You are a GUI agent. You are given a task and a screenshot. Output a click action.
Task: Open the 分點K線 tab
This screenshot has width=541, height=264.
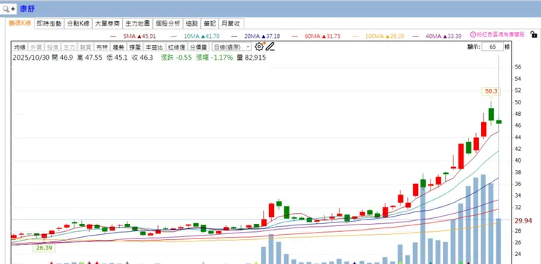[78, 24]
